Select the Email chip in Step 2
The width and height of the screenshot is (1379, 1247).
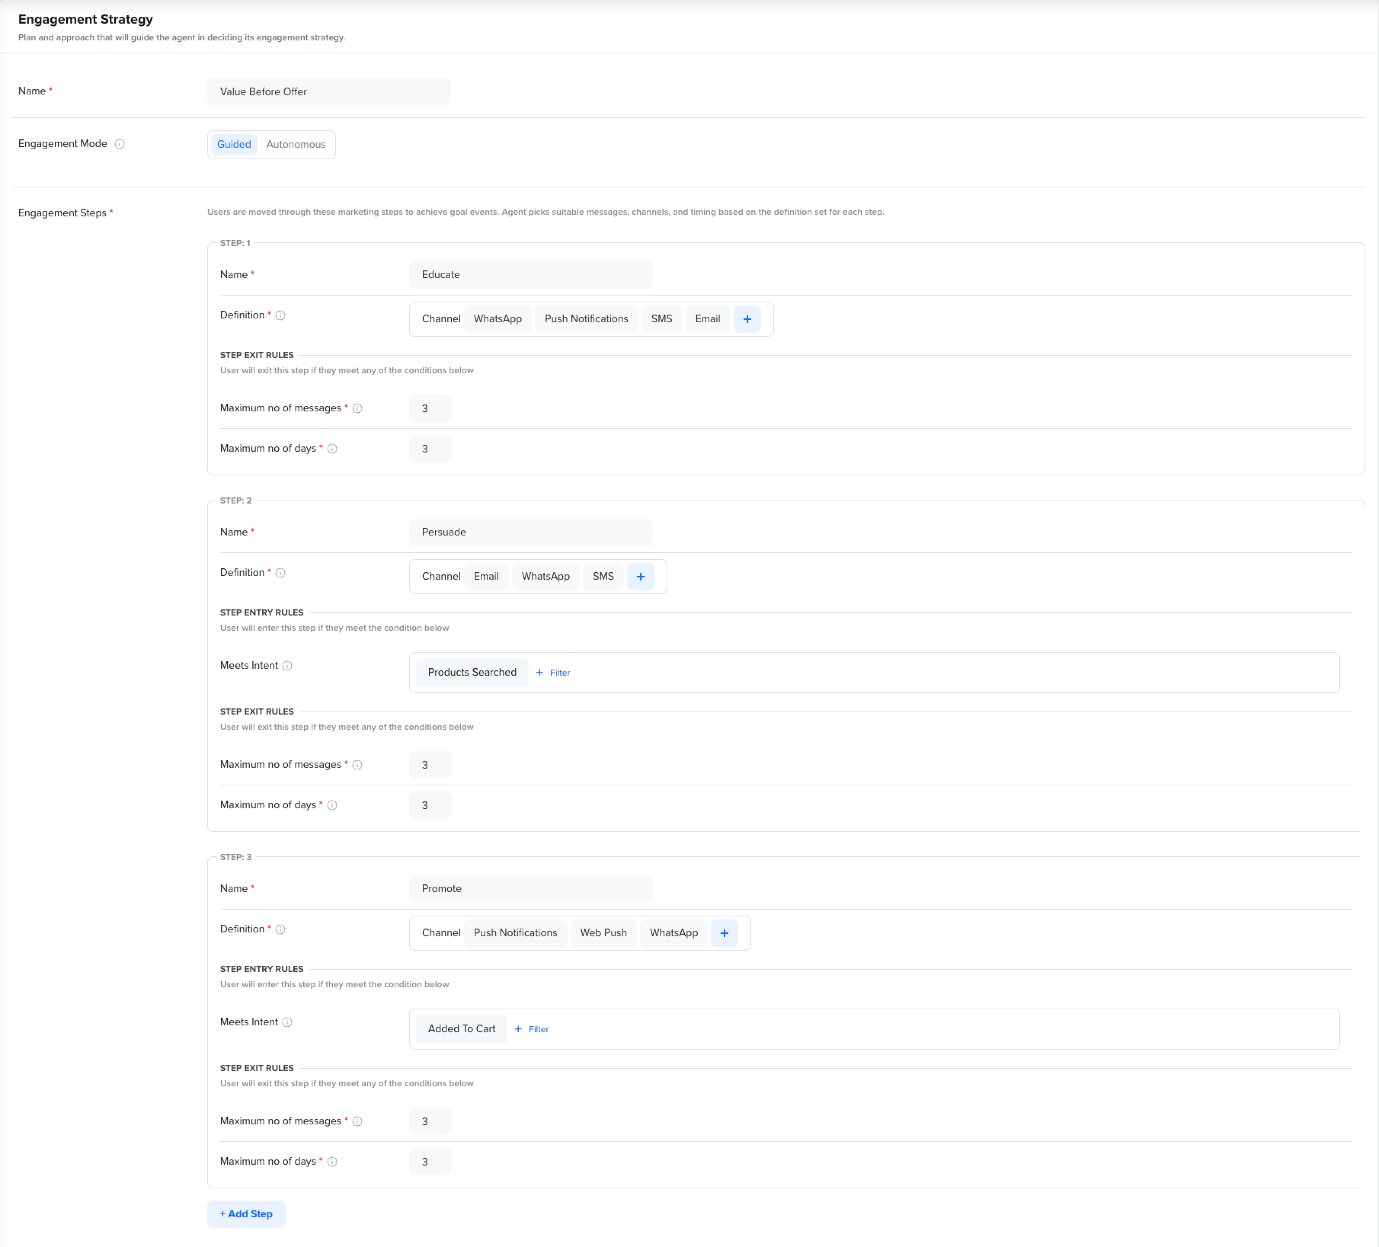(x=486, y=577)
